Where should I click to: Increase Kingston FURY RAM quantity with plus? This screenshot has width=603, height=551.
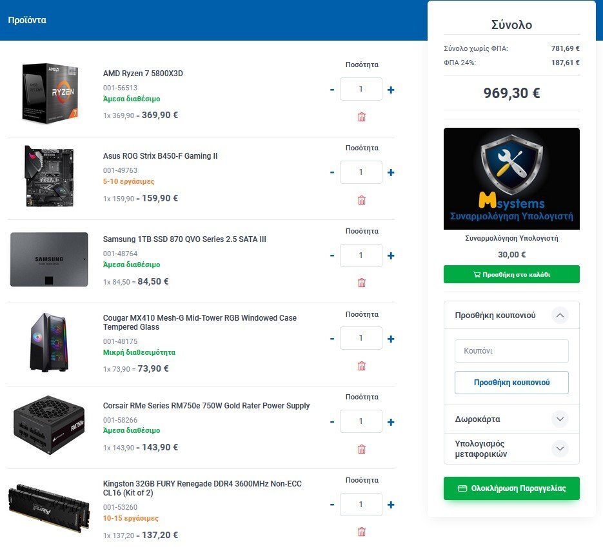click(391, 505)
